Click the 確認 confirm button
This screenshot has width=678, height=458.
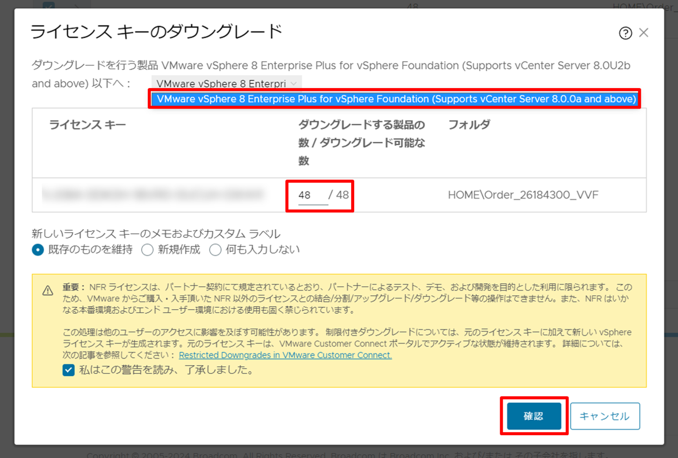click(534, 416)
